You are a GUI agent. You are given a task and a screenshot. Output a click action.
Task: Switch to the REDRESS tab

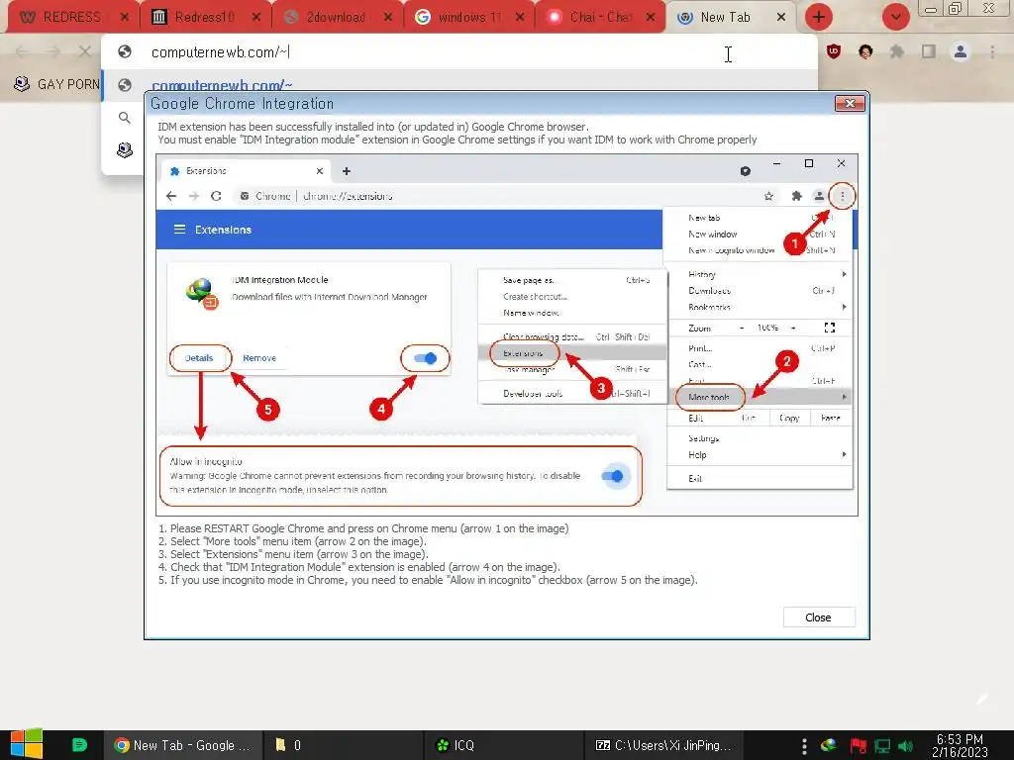[71, 17]
